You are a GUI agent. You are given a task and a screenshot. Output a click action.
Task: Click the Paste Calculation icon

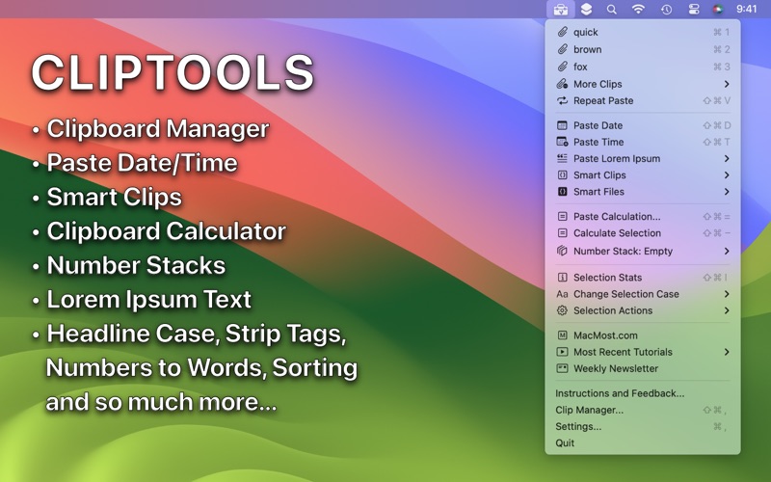click(562, 216)
